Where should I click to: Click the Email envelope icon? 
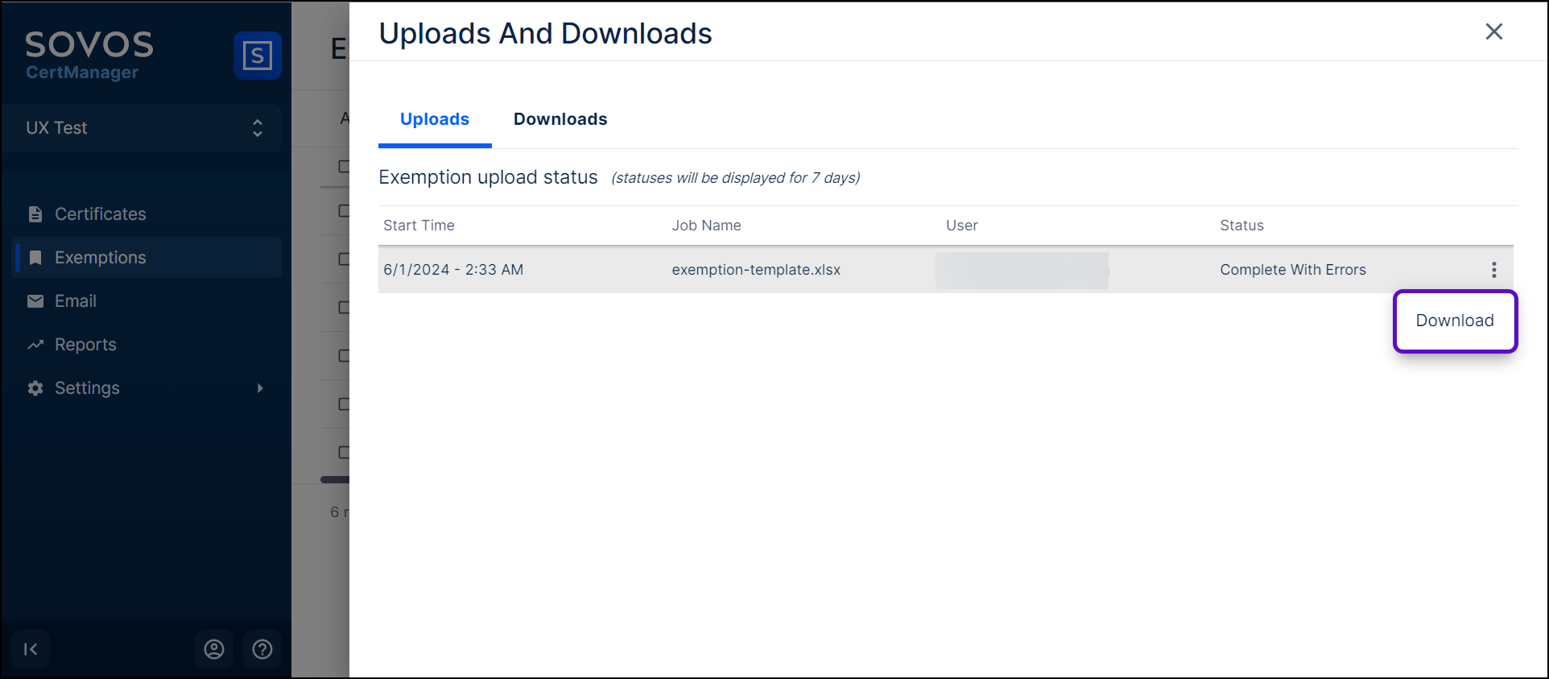click(35, 301)
